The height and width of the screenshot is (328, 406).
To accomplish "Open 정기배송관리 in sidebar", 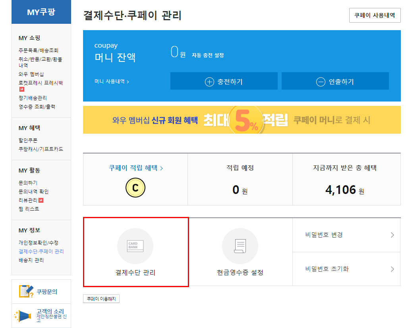I will [33, 98].
